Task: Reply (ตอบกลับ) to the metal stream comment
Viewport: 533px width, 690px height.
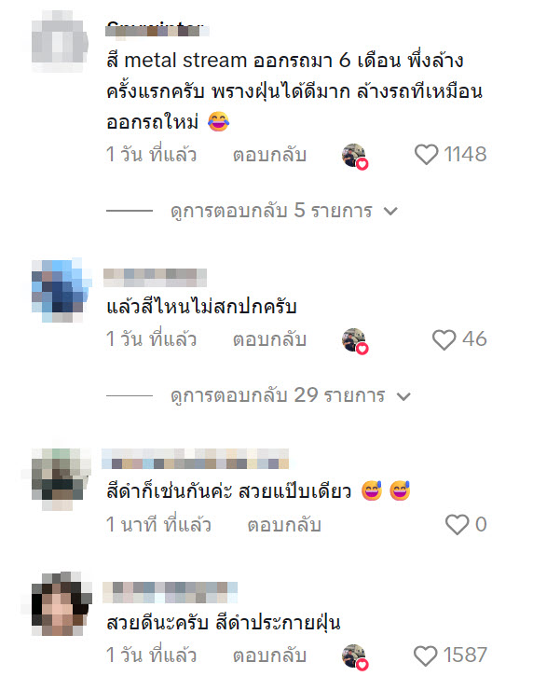Action: (269, 155)
